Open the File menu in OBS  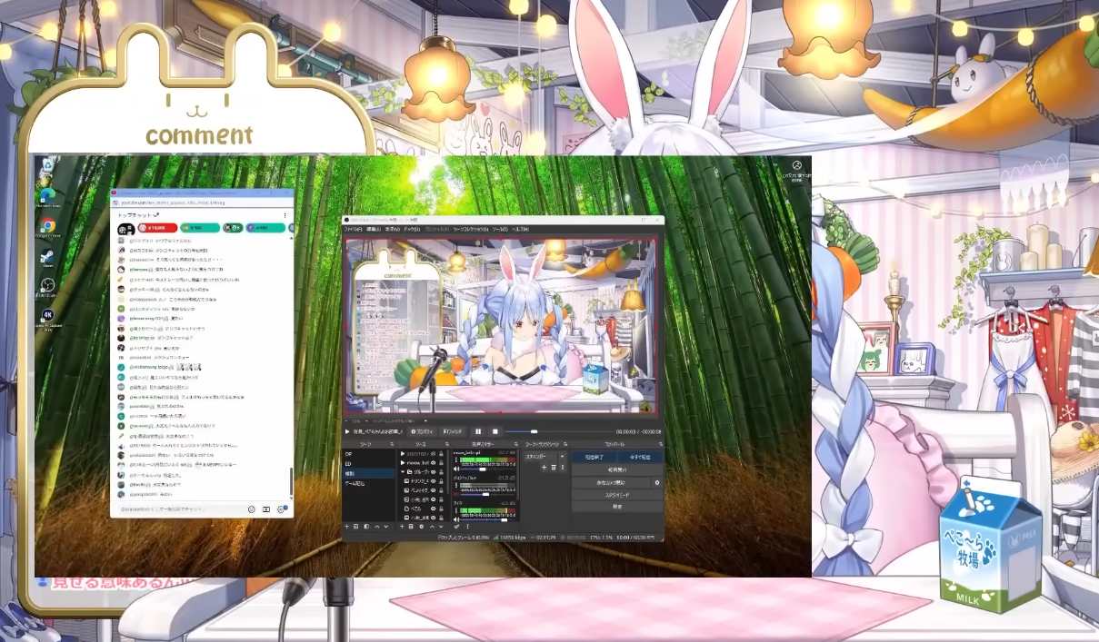click(x=353, y=229)
